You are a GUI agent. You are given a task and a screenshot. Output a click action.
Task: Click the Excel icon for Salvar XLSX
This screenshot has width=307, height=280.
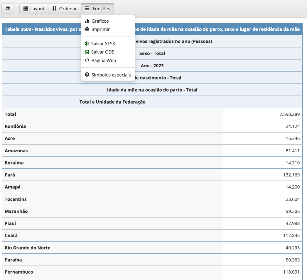(87, 44)
